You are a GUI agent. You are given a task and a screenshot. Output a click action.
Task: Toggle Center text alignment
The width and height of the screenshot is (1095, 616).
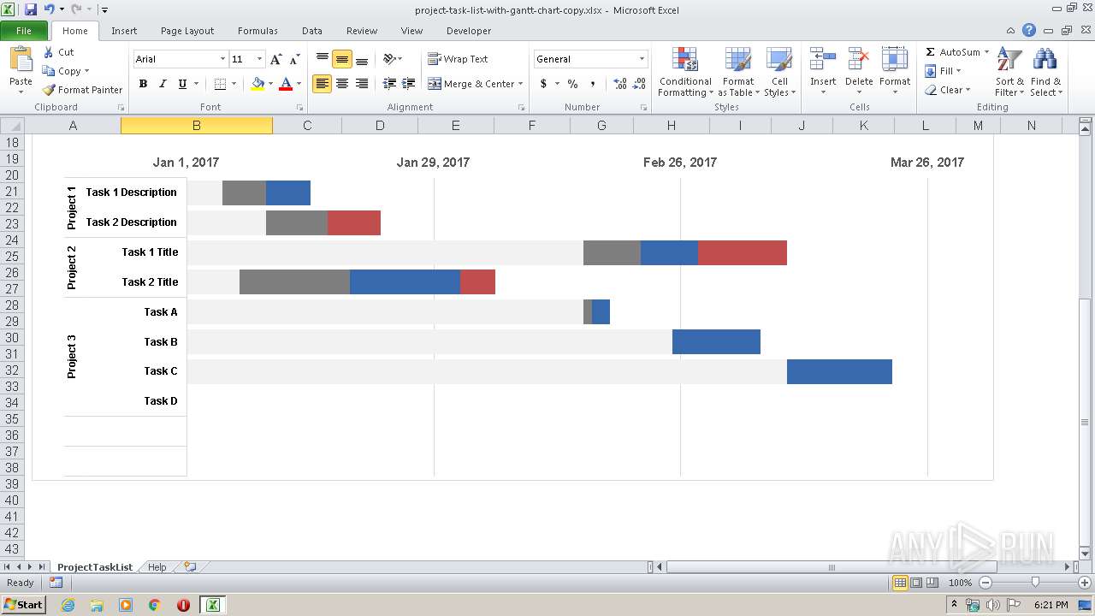tap(342, 84)
